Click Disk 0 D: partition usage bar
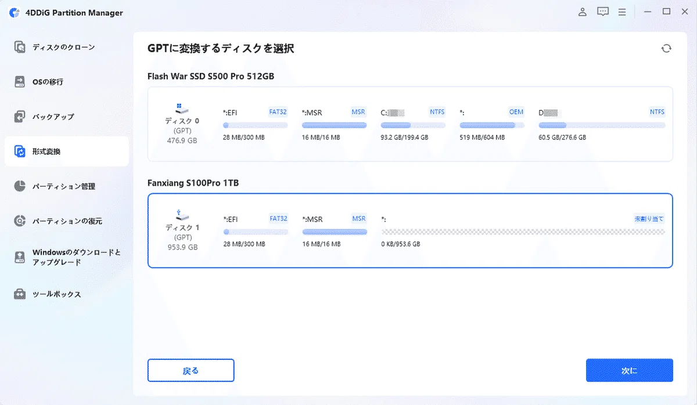This screenshot has height=405, width=697. pyautogui.click(x=602, y=125)
